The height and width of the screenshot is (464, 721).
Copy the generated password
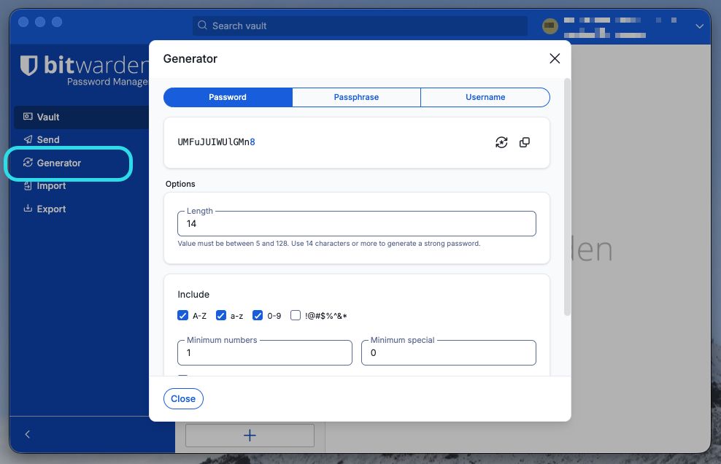525,142
